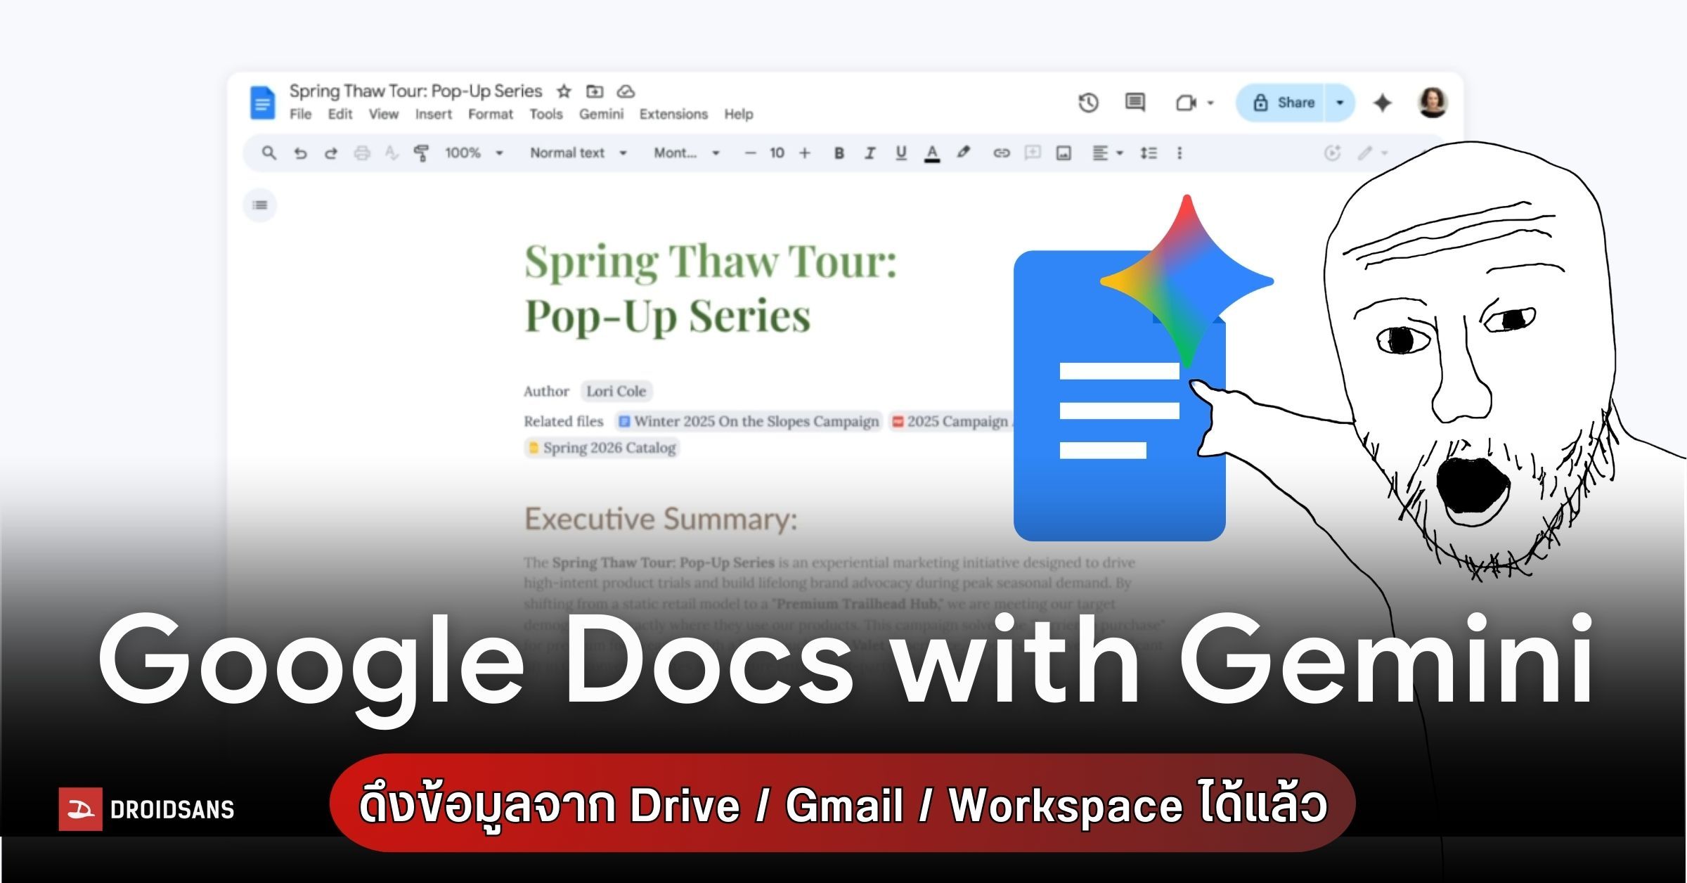The height and width of the screenshot is (883, 1687).
Task: Rename the Spring Thaw Tour document title
Action: [x=415, y=91]
